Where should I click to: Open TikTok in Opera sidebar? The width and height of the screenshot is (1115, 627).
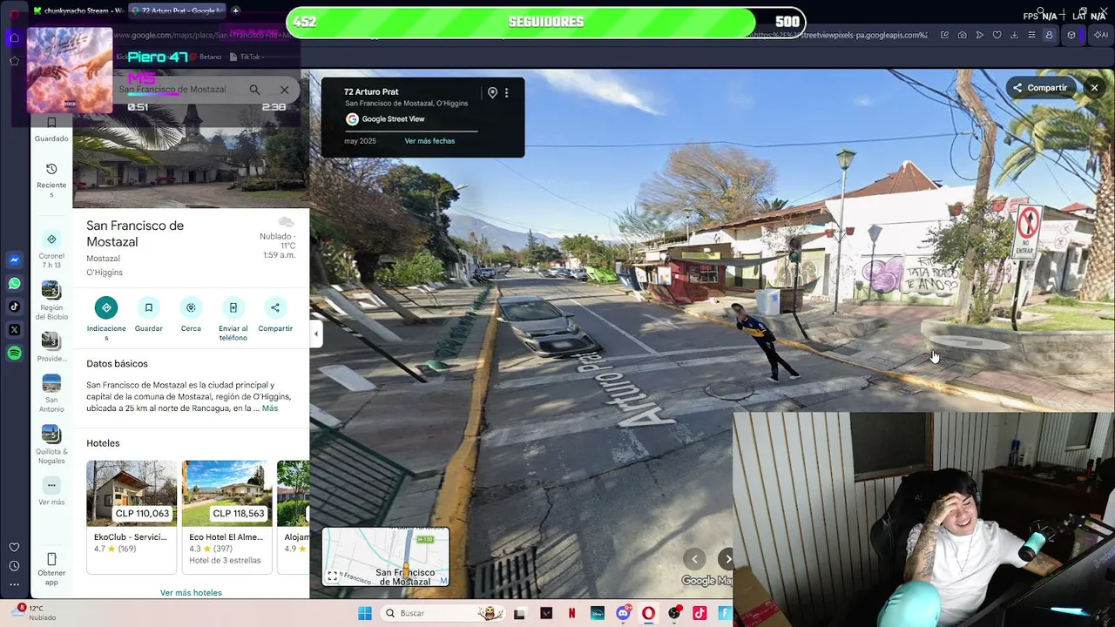[14, 307]
